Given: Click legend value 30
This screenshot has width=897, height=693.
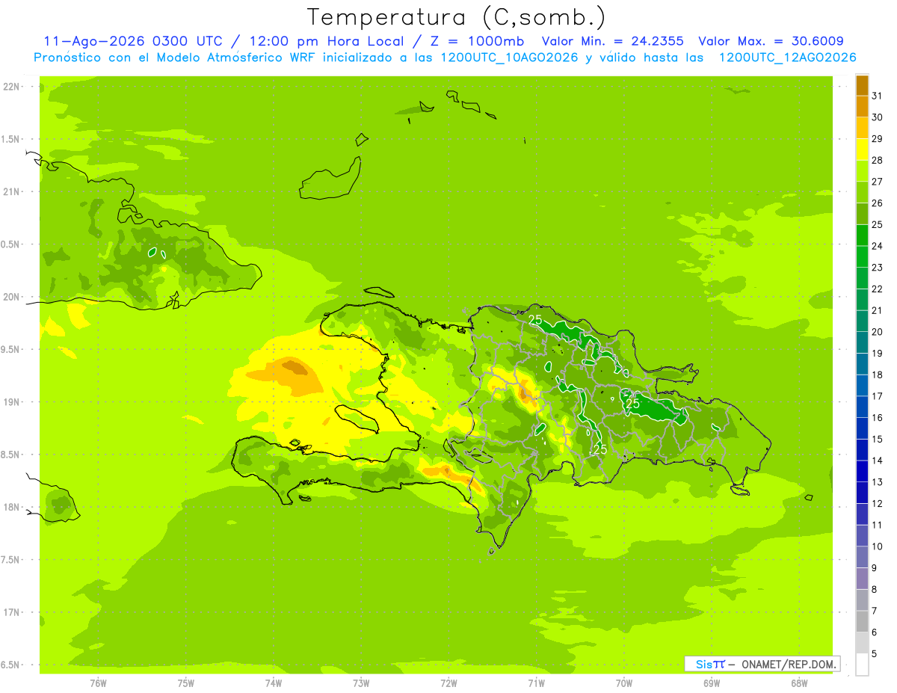Looking at the screenshot, I should (878, 117).
